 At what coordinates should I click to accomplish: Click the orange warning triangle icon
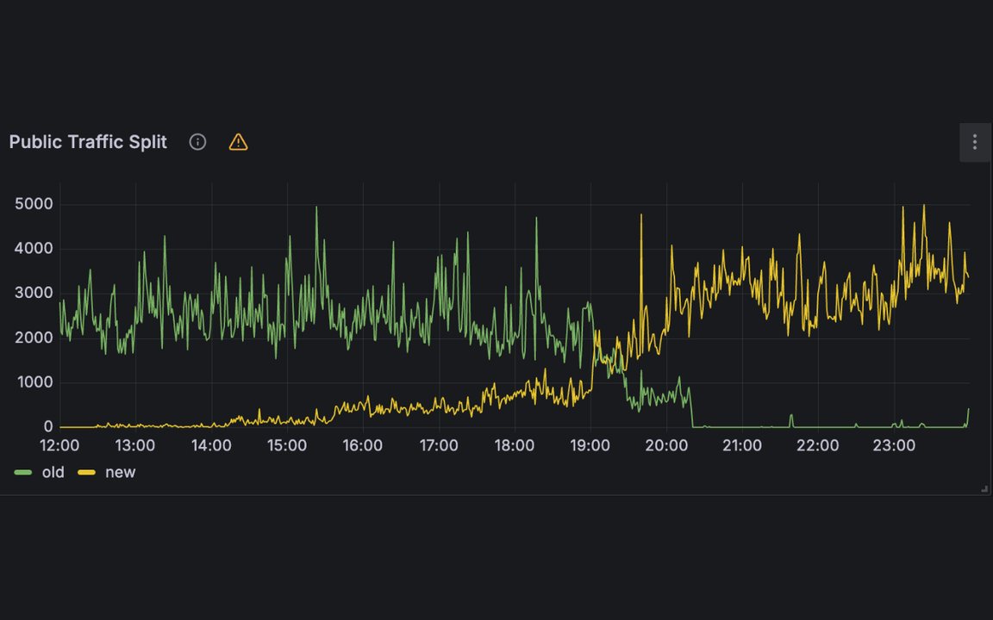pyautogui.click(x=238, y=142)
